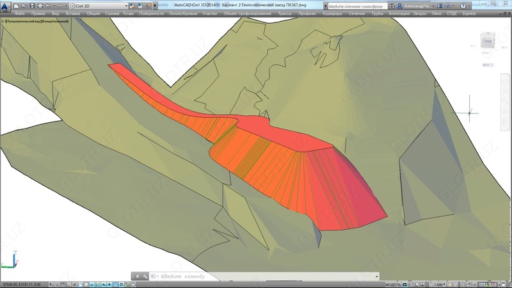Image resolution: width=512 pixels, height=288 pixels.
Task: Toggle the МОДЕЛЬ model space button
Action: pyautogui.click(x=394, y=284)
